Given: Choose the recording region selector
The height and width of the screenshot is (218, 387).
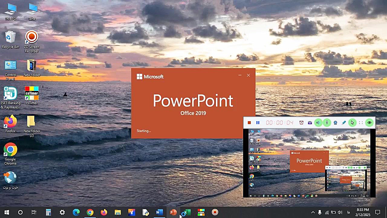Looking at the screenshot, I should click(x=361, y=123).
